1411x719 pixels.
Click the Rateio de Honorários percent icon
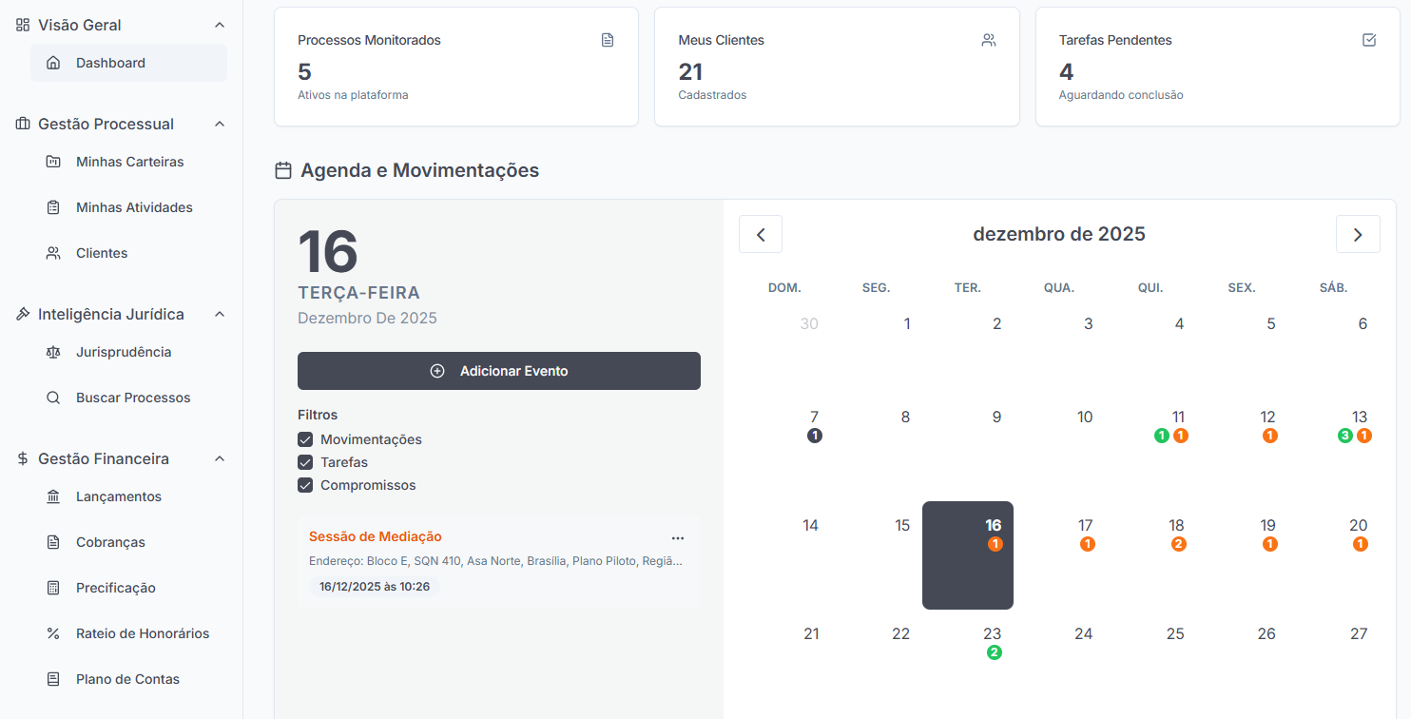(54, 632)
